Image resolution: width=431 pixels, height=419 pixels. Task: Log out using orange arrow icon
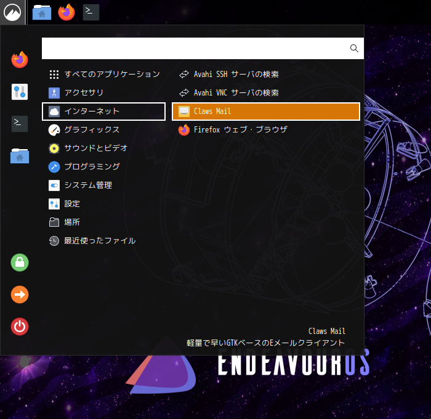[x=20, y=295]
